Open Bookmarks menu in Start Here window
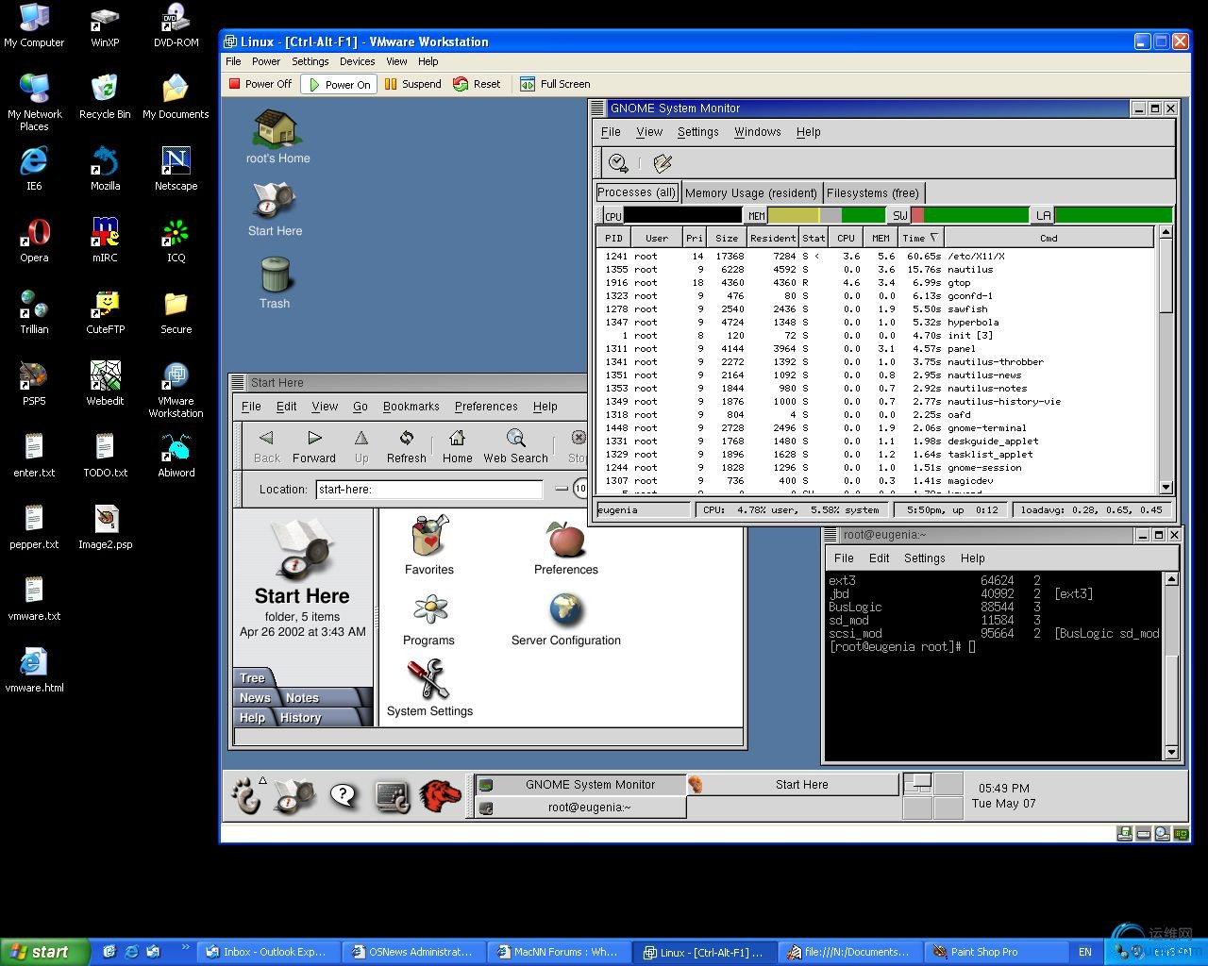This screenshot has height=966, width=1208. [411, 407]
